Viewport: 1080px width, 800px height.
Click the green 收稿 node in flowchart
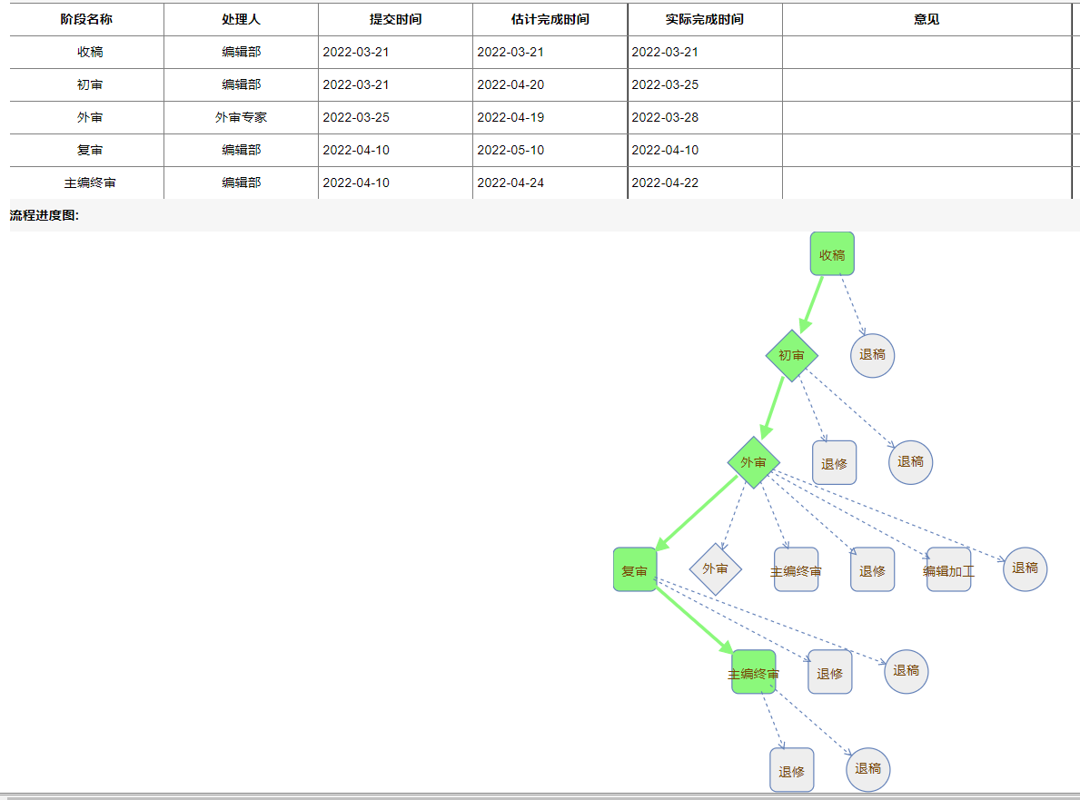(832, 254)
